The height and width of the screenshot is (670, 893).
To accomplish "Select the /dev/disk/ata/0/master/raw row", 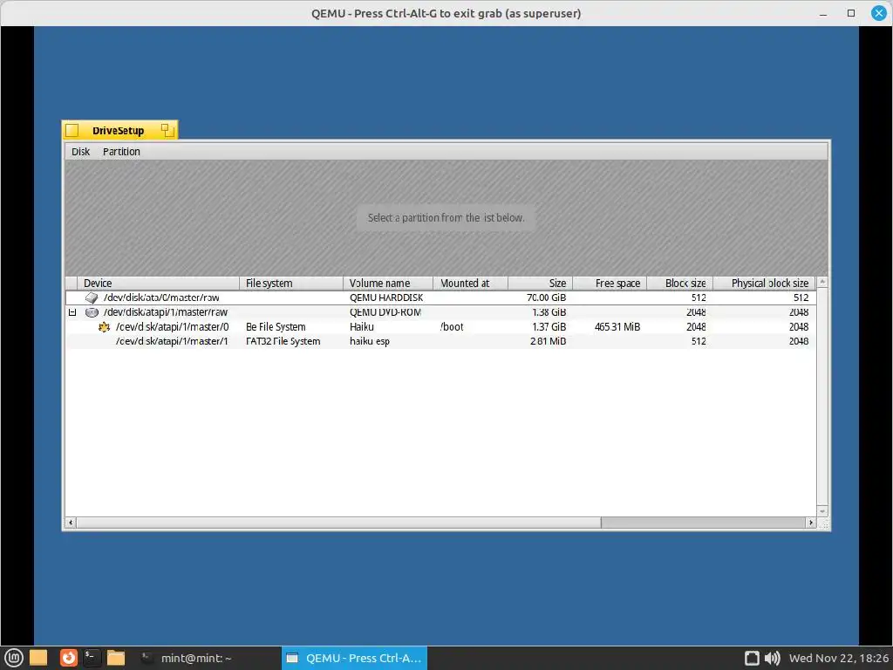I will coord(440,297).
